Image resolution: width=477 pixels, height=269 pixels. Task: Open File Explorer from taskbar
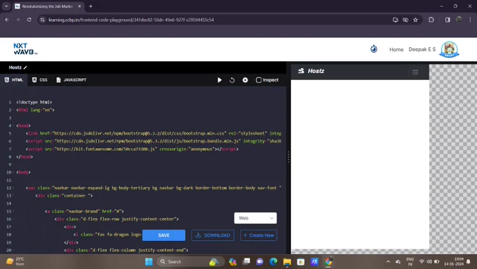click(x=287, y=262)
